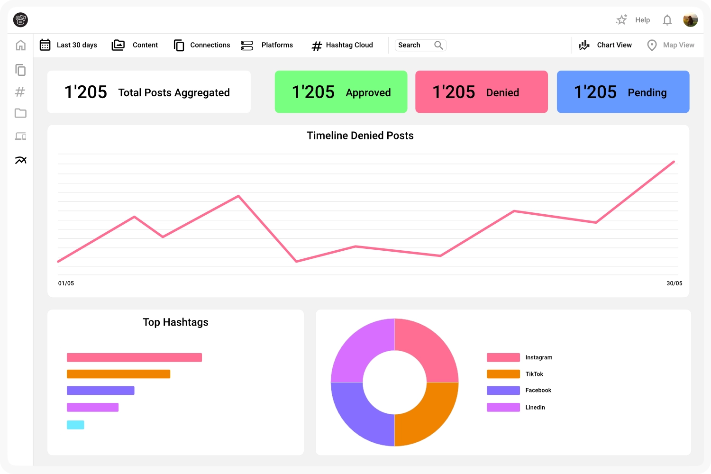Open the analytics trend sidebar icon
Viewport: 711px width, 474px height.
tap(20, 160)
